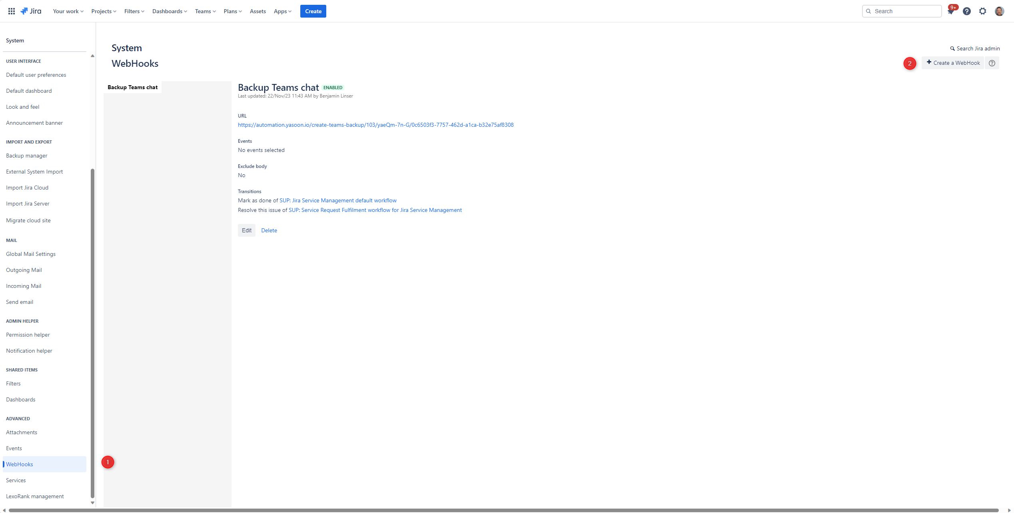The width and height of the screenshot is (1014, 513).
Task: Expand the Projects dropdown
Action: (x=103, y=11)
